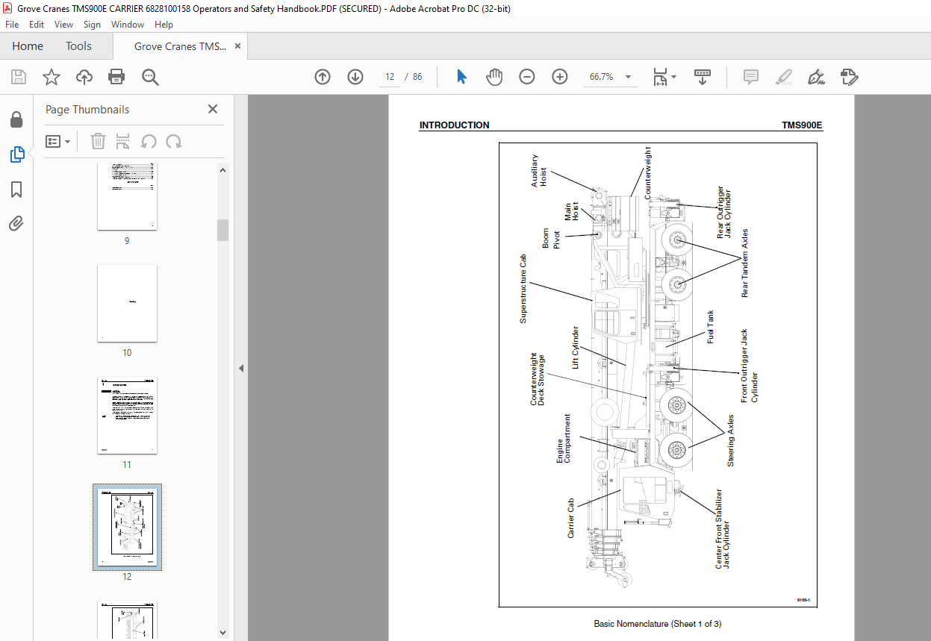Click the Engine Compartment diagram label
Viewport: 931px width, 641px height.
tap(564, 439)
